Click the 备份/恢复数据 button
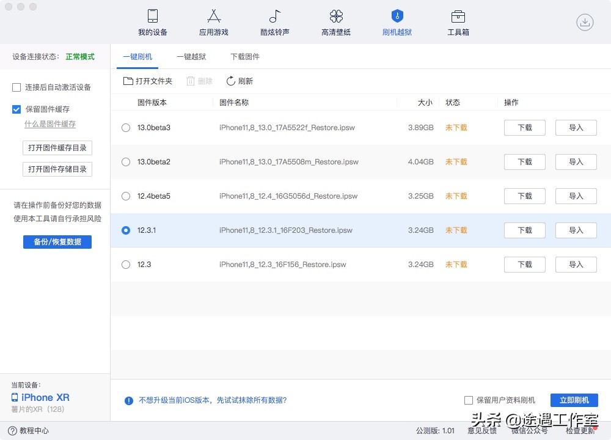Screen dimensions: 611x440 pyautogui.click(x=57, y=242)
